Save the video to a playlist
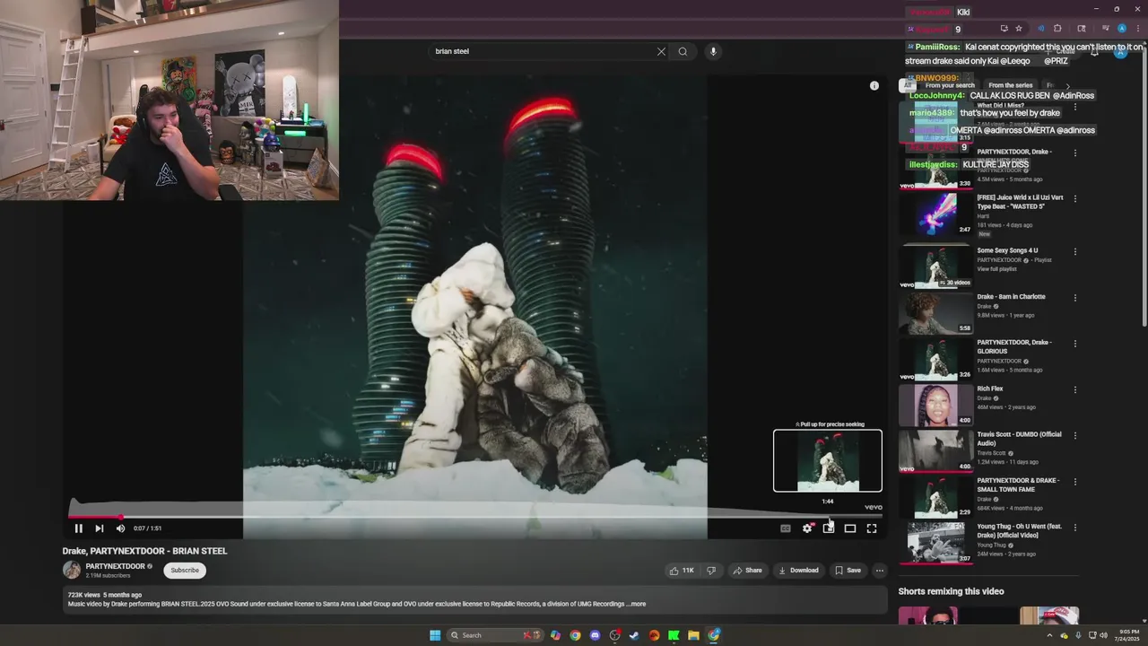 point(848,571)
